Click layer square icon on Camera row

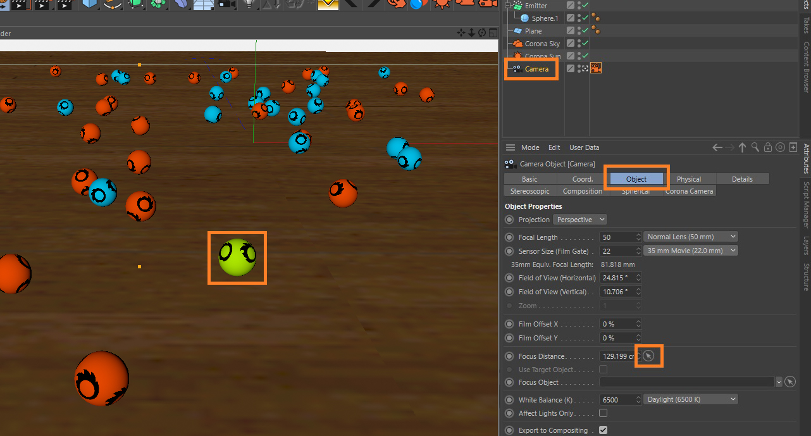coord(571,68)
